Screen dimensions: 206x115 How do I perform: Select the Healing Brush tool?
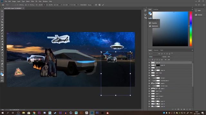point(2,30)
